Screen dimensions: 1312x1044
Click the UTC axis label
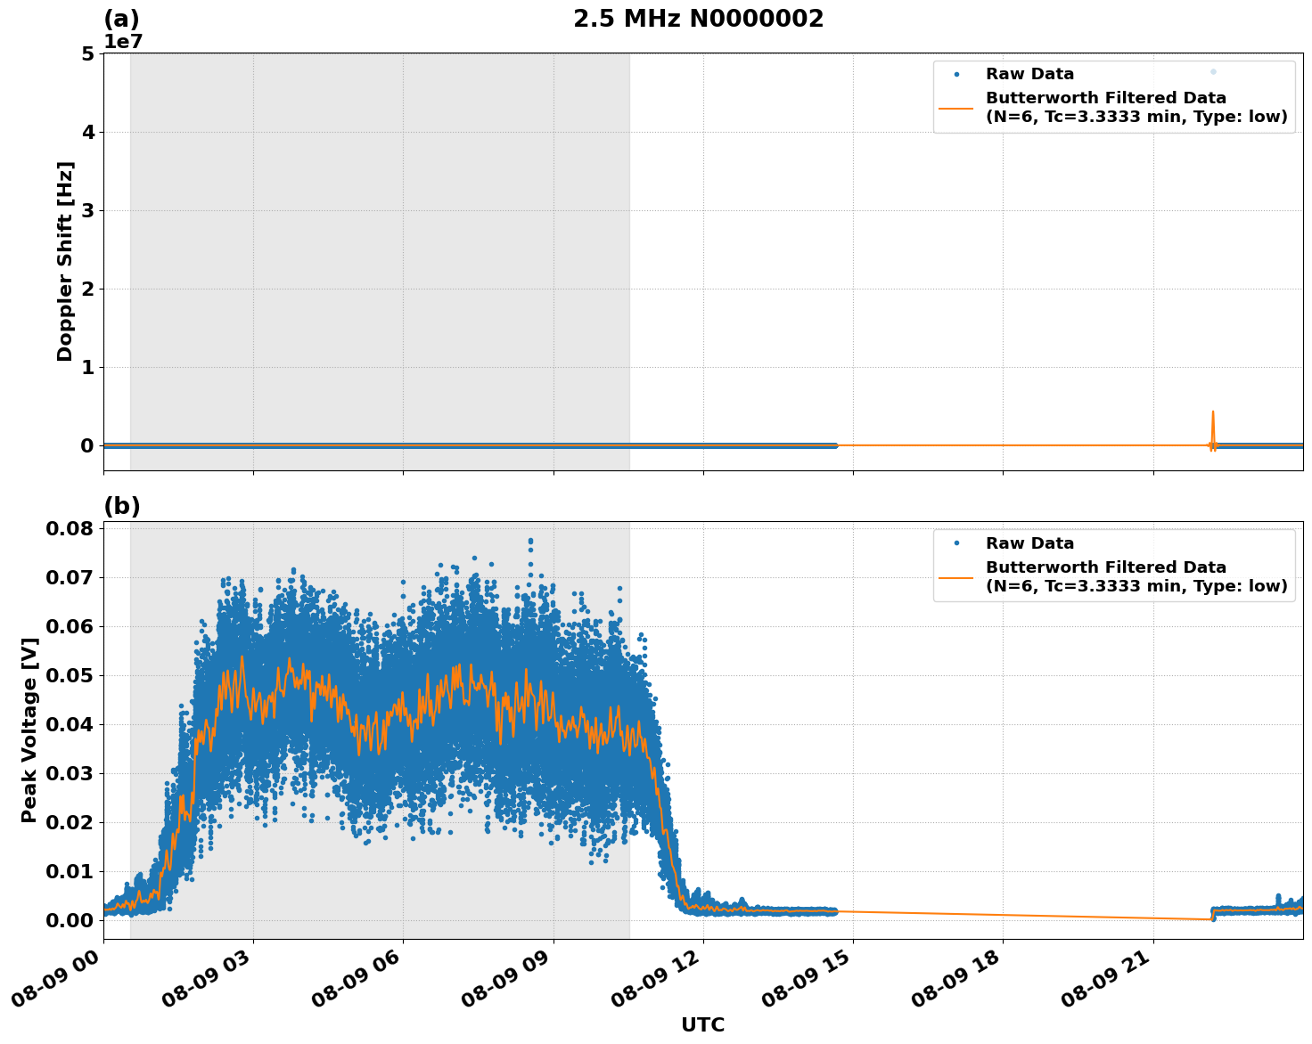(702, 1025)
